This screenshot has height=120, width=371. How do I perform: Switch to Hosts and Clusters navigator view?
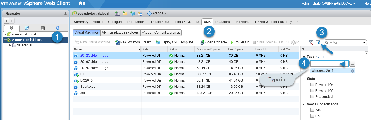[12, 28]
